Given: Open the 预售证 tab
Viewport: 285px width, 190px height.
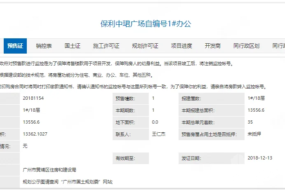Looking at the screenshot, I should (x=15, y=46).
